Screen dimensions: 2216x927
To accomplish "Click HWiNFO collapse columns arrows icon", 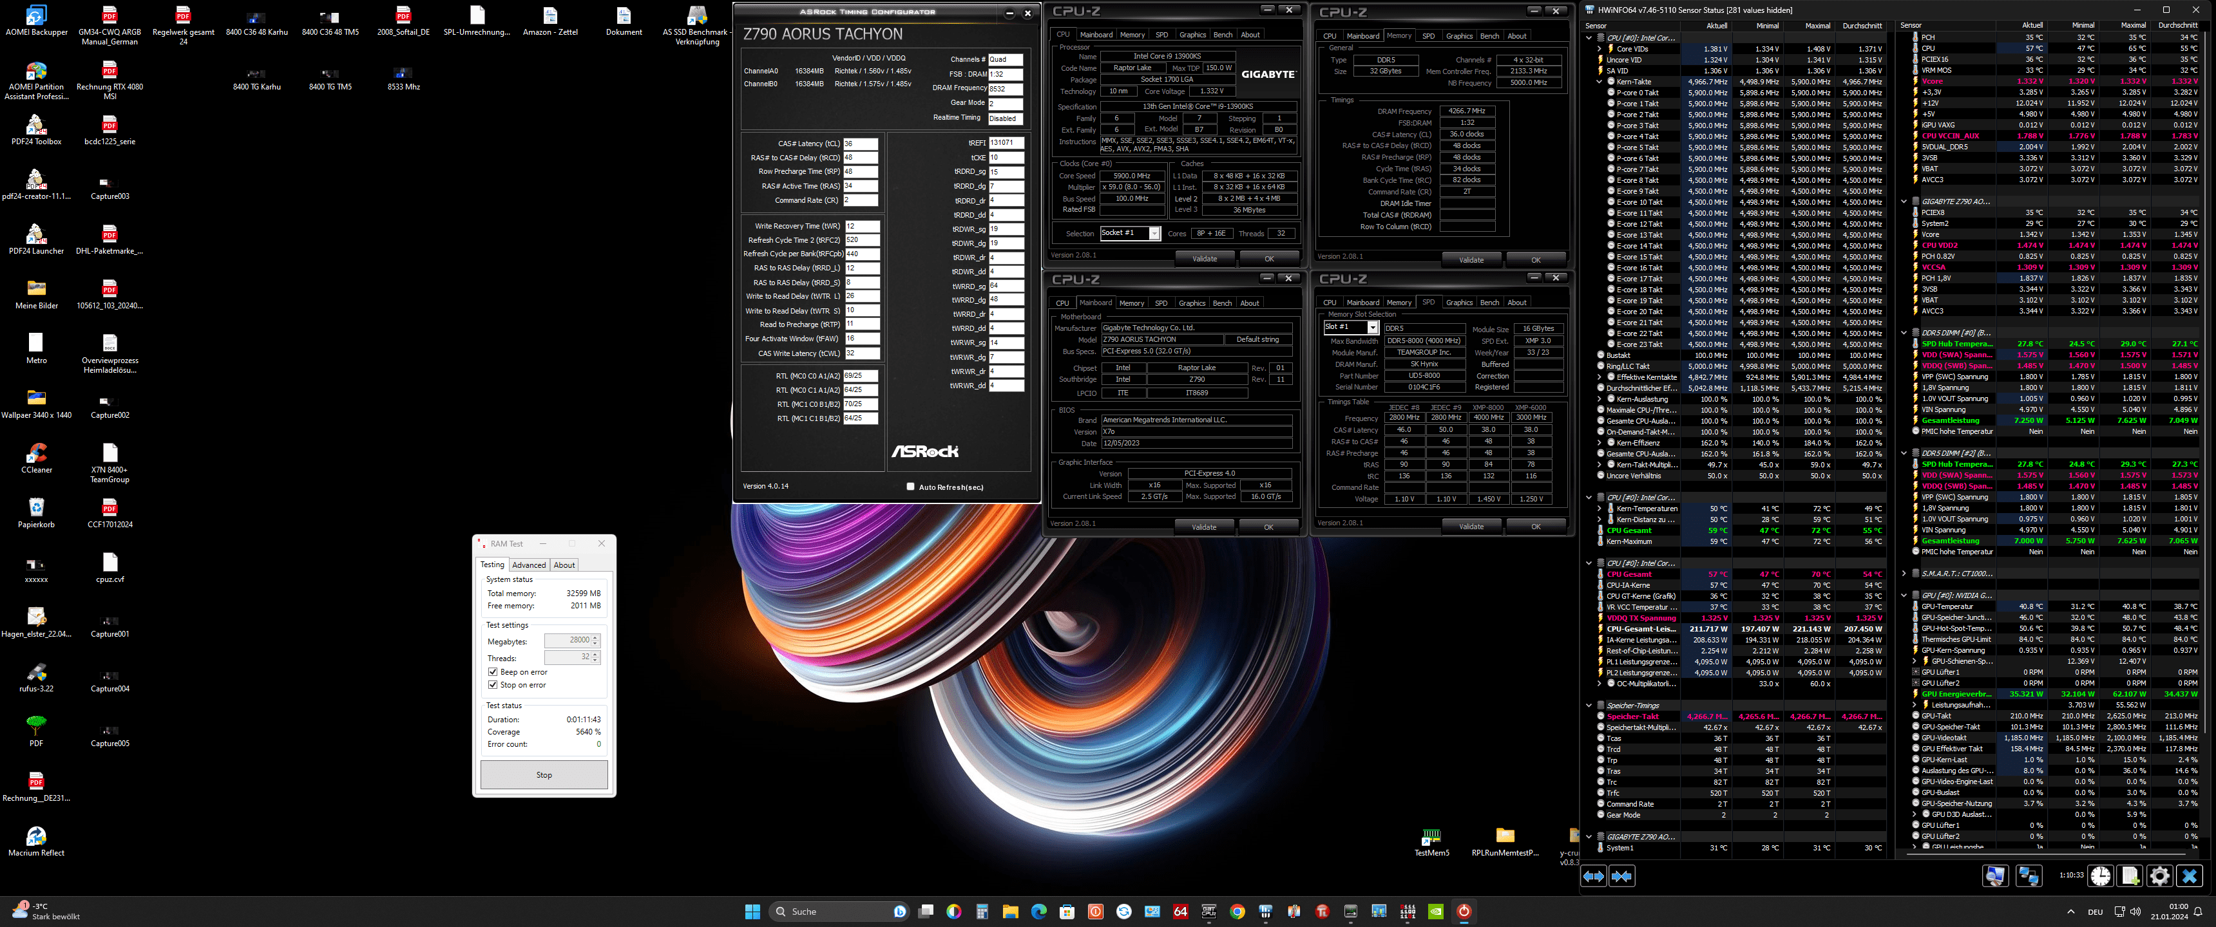I will [x=1621, y=876].
